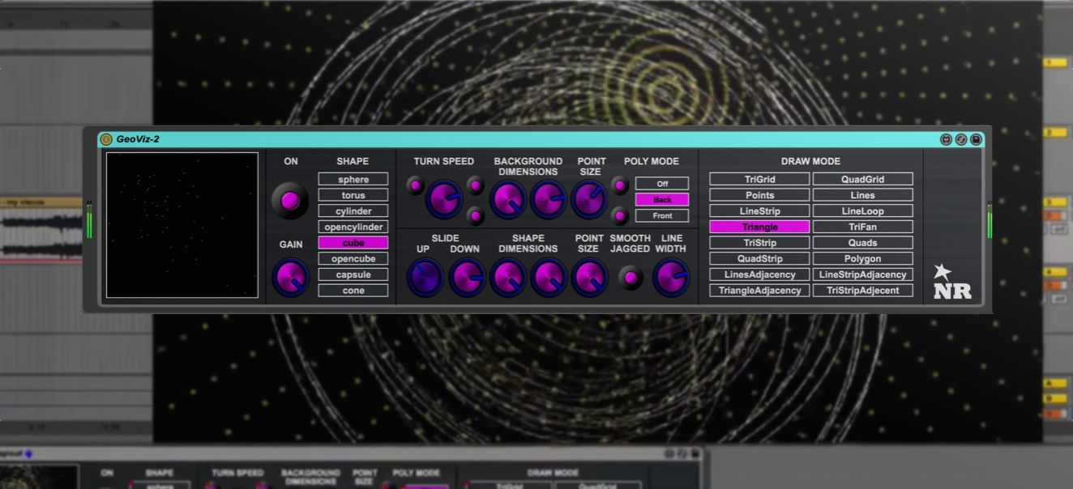Screen dimensions: 1073x489
Task: Click the Point Size knob beside Smooth Jagged
Action: pyautogui.click(x=589, y=278)
